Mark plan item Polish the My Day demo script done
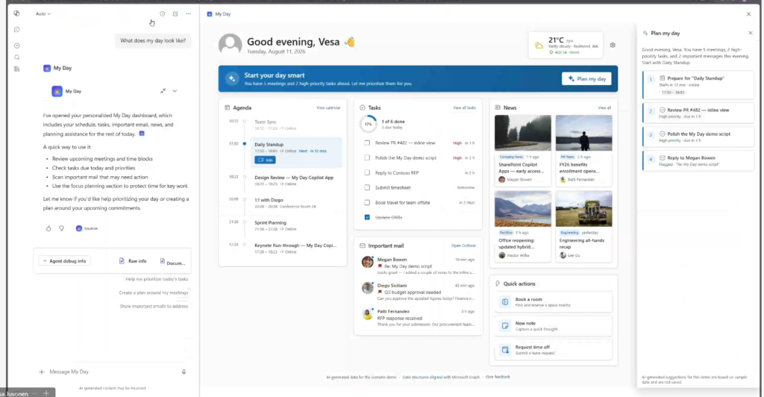 pos(663,134)
